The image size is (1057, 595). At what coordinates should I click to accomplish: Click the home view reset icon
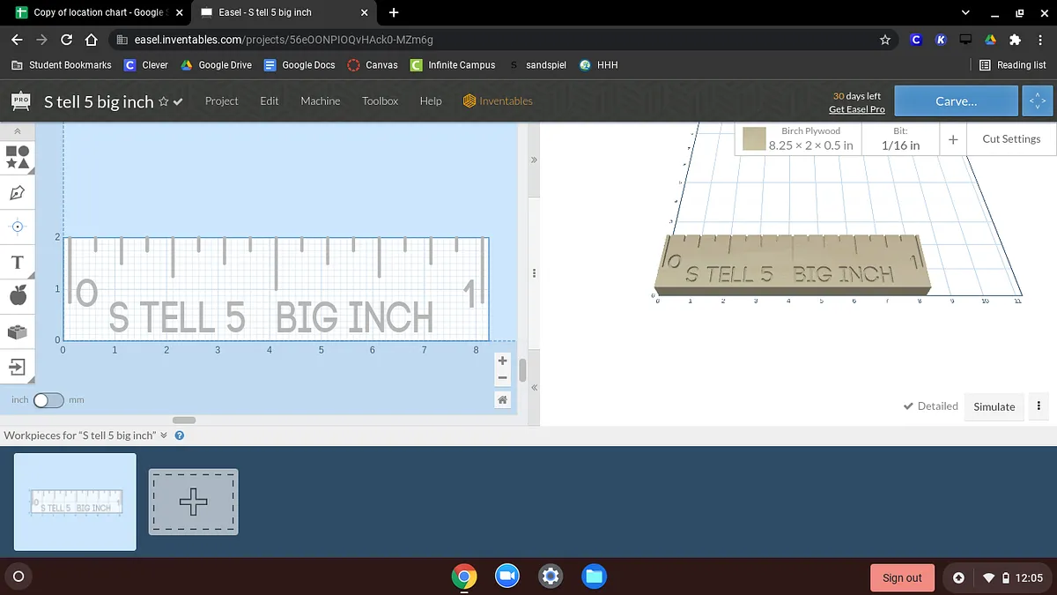[502, 400]
